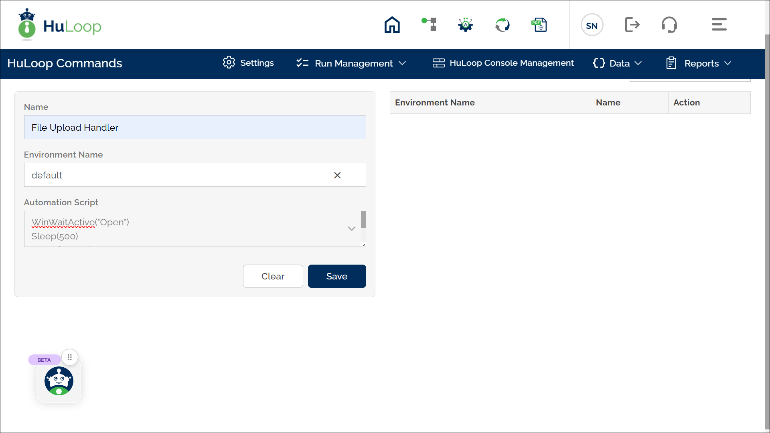Open the PDF settings document icon
Image resolution: width=770 pixels, height=433 pixels.
click(x=539, y=25)
